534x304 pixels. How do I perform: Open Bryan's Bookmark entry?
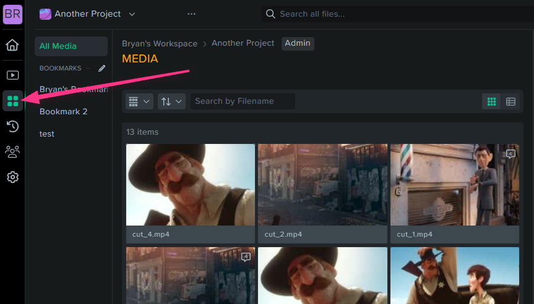coord(74,89)
